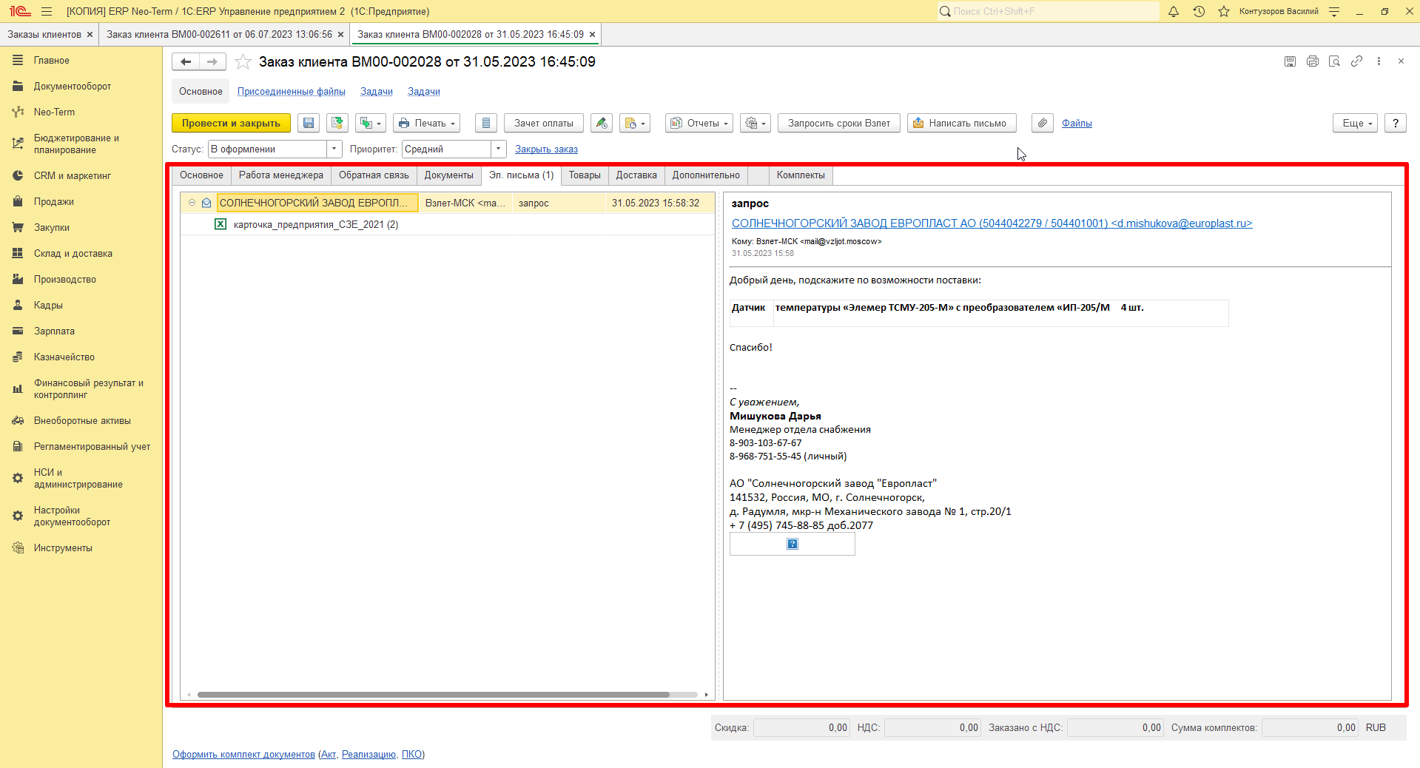1420x768 pixels.
Task: Click the post document icon
Action: (x=337, y=124)
